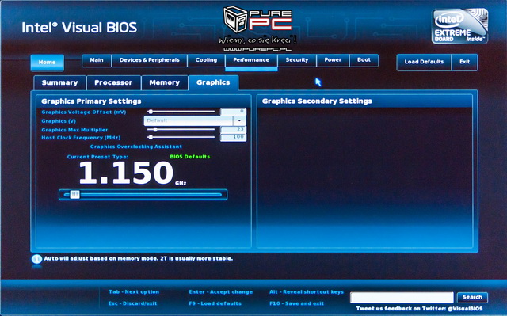Click the Search button

472,297
